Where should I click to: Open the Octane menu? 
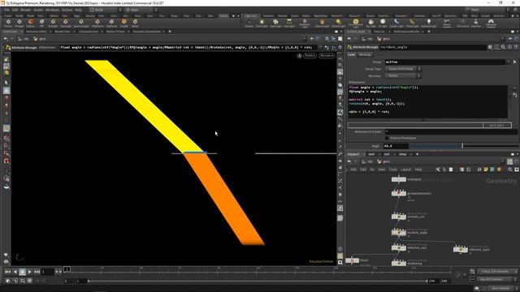[x=67, y=10]
